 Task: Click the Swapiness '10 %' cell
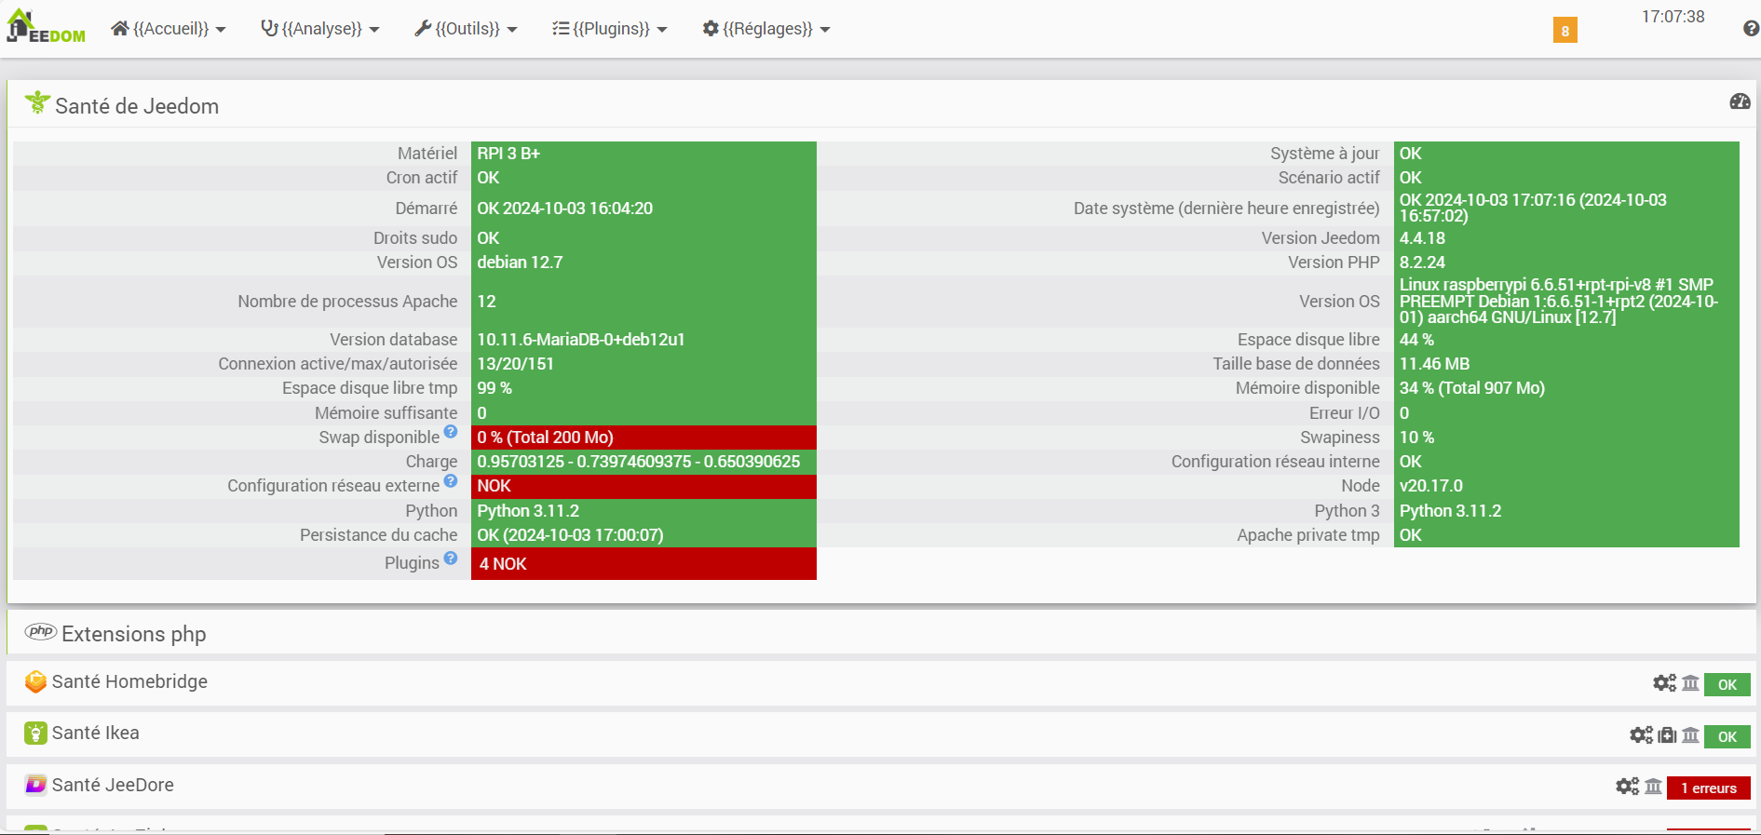click(x=1566, y=438)
